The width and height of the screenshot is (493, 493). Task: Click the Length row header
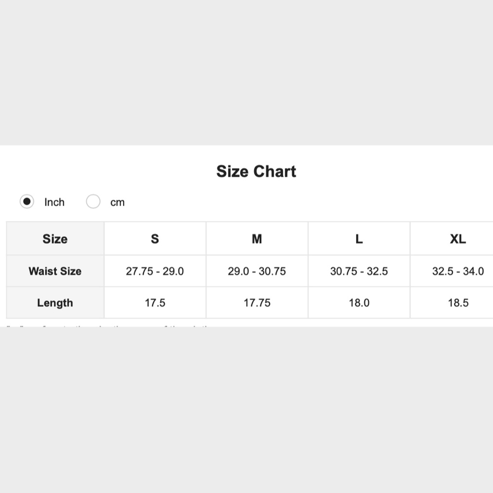pos(55,303)
